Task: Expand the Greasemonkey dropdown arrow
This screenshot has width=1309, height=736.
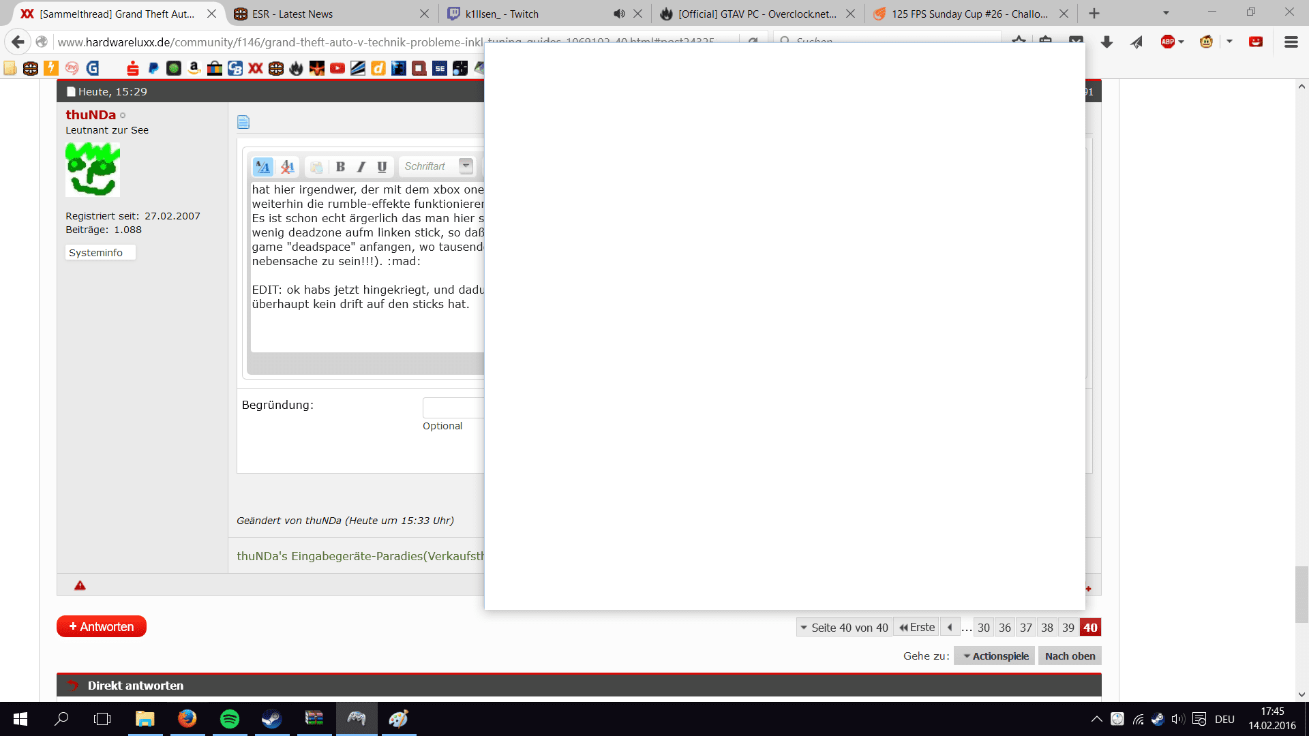Action: pos(1229,42)
